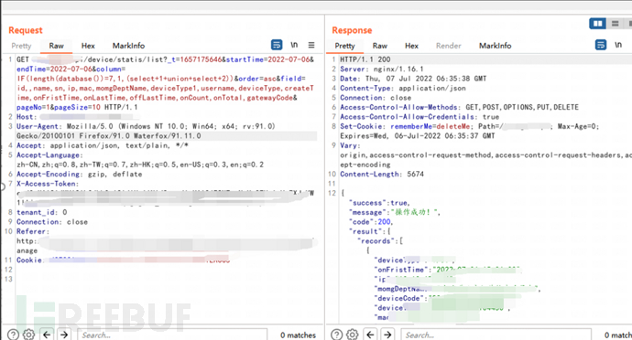The image size is (632, 340).
Task: Click the Connection: close response header
Action: tap(376, 98)
